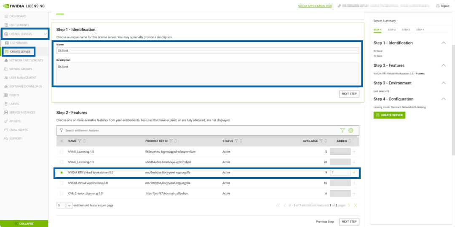Switch to Step 4 tab in Server Summary
The image size is (455, 227).
(x=420, y=30)
